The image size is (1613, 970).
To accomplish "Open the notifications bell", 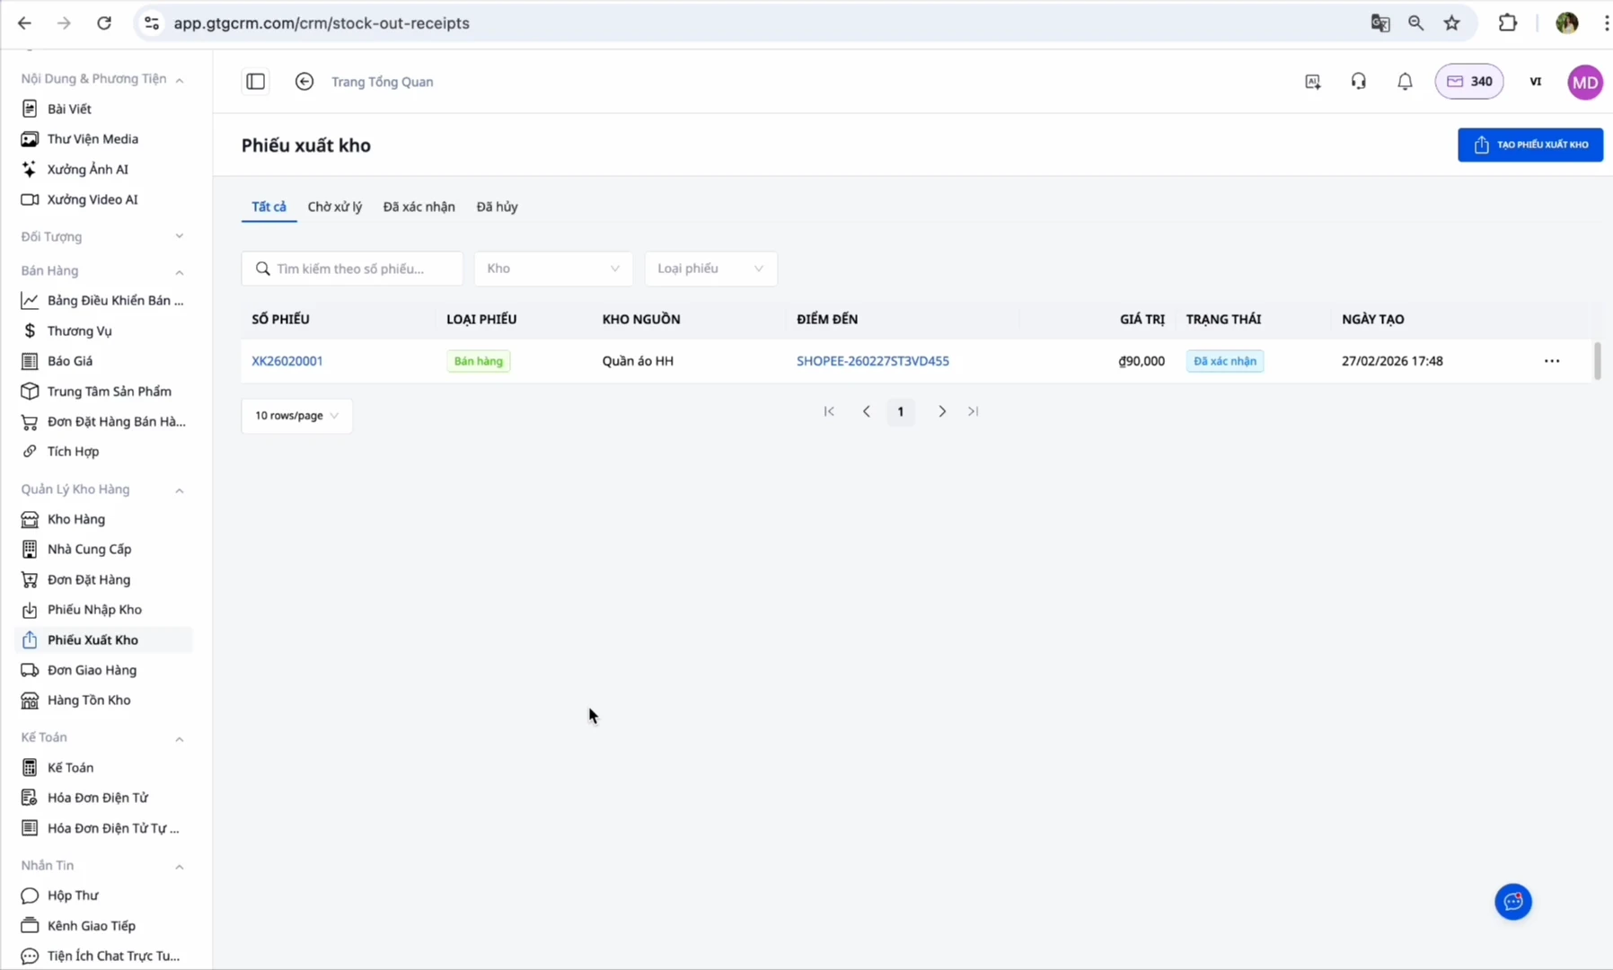I will click(1405, 82).
